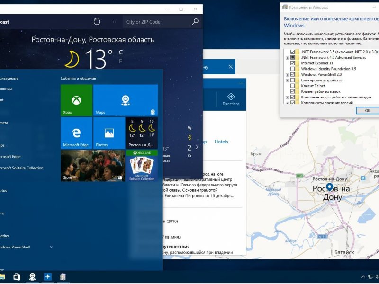Click the Крым label on the map

(x=256, y=154)
